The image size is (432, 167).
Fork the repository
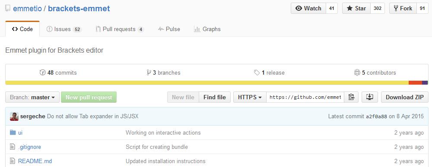click(403, 8)
